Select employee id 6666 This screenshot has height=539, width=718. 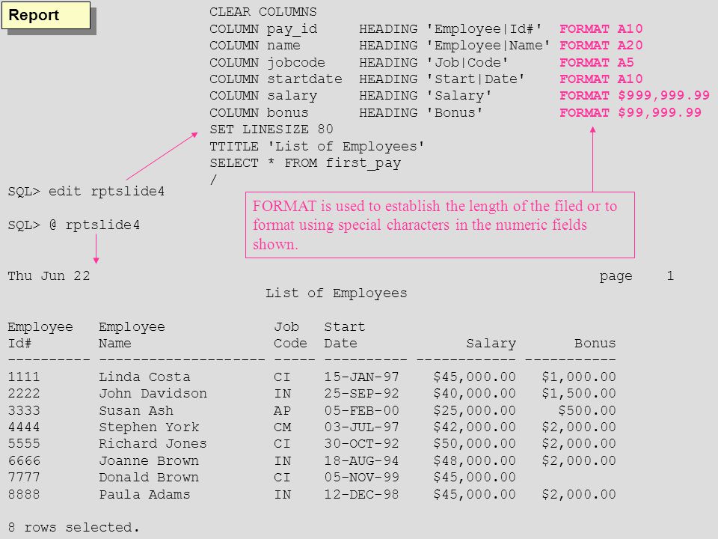tap(24, 460)
